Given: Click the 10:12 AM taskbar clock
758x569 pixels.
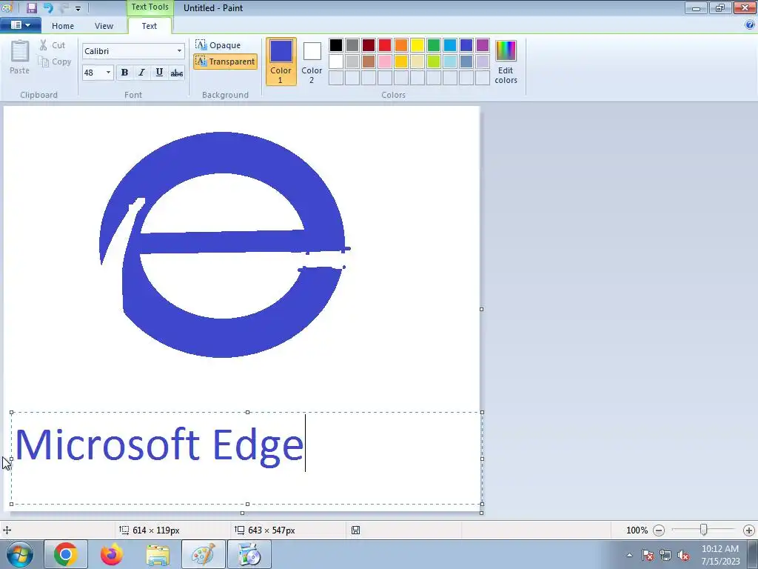Looking at the screenshot, I should tap(720, 555).
